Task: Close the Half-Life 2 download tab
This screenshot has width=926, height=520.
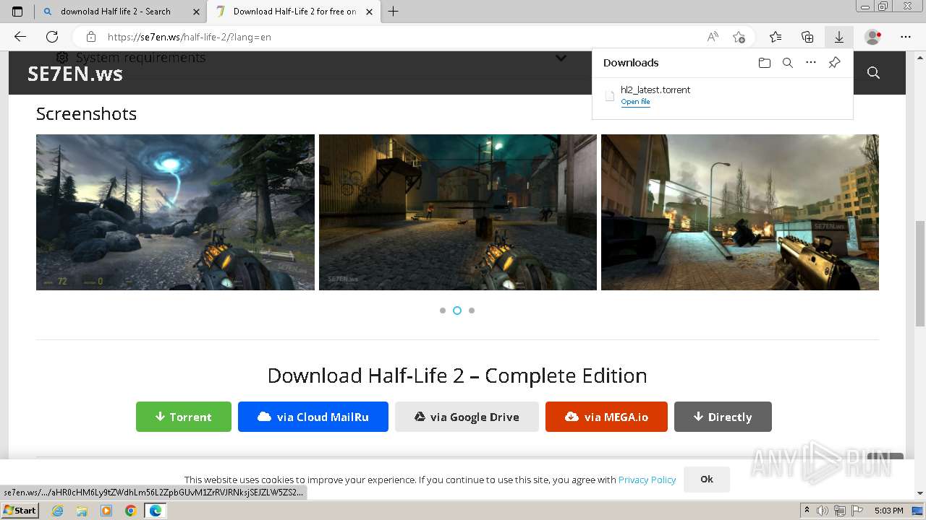Action: pos(369,12)
